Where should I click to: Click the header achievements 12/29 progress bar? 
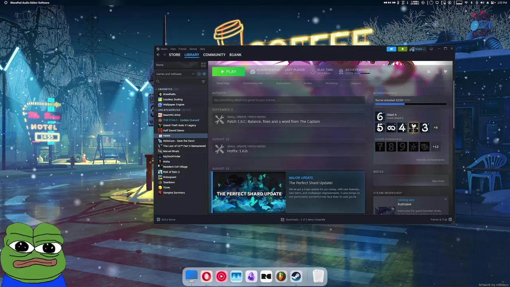pos(362,73)
